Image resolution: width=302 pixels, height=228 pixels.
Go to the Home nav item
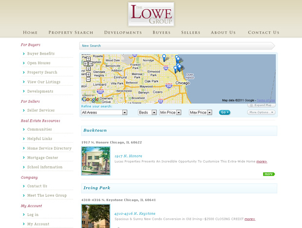point(30,32)
